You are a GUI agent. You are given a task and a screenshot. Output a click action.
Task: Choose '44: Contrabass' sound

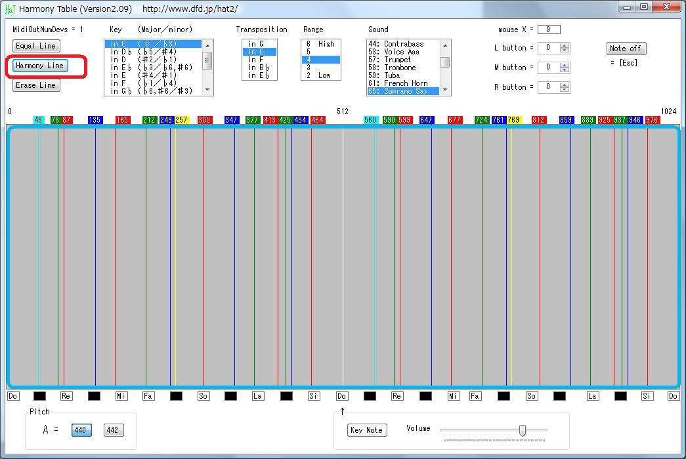(403, 44)
